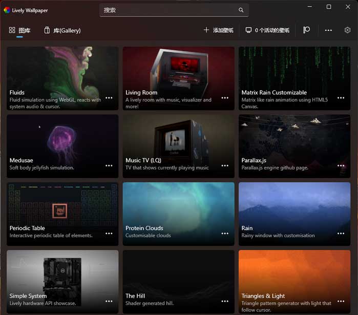Open more options for Parallax.js wallpaper
358x315 pixels.
(x=341, y=166)
